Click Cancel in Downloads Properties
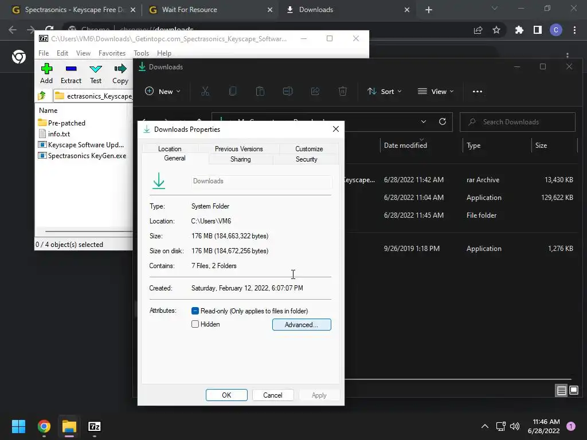The width and height of the screenshot is (587, 440). click(272, 395)
